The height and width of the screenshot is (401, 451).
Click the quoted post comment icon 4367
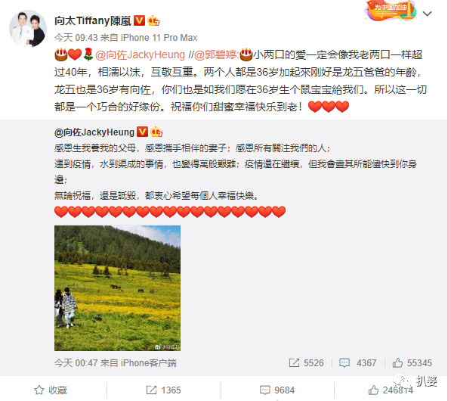[x=358, y=363]
